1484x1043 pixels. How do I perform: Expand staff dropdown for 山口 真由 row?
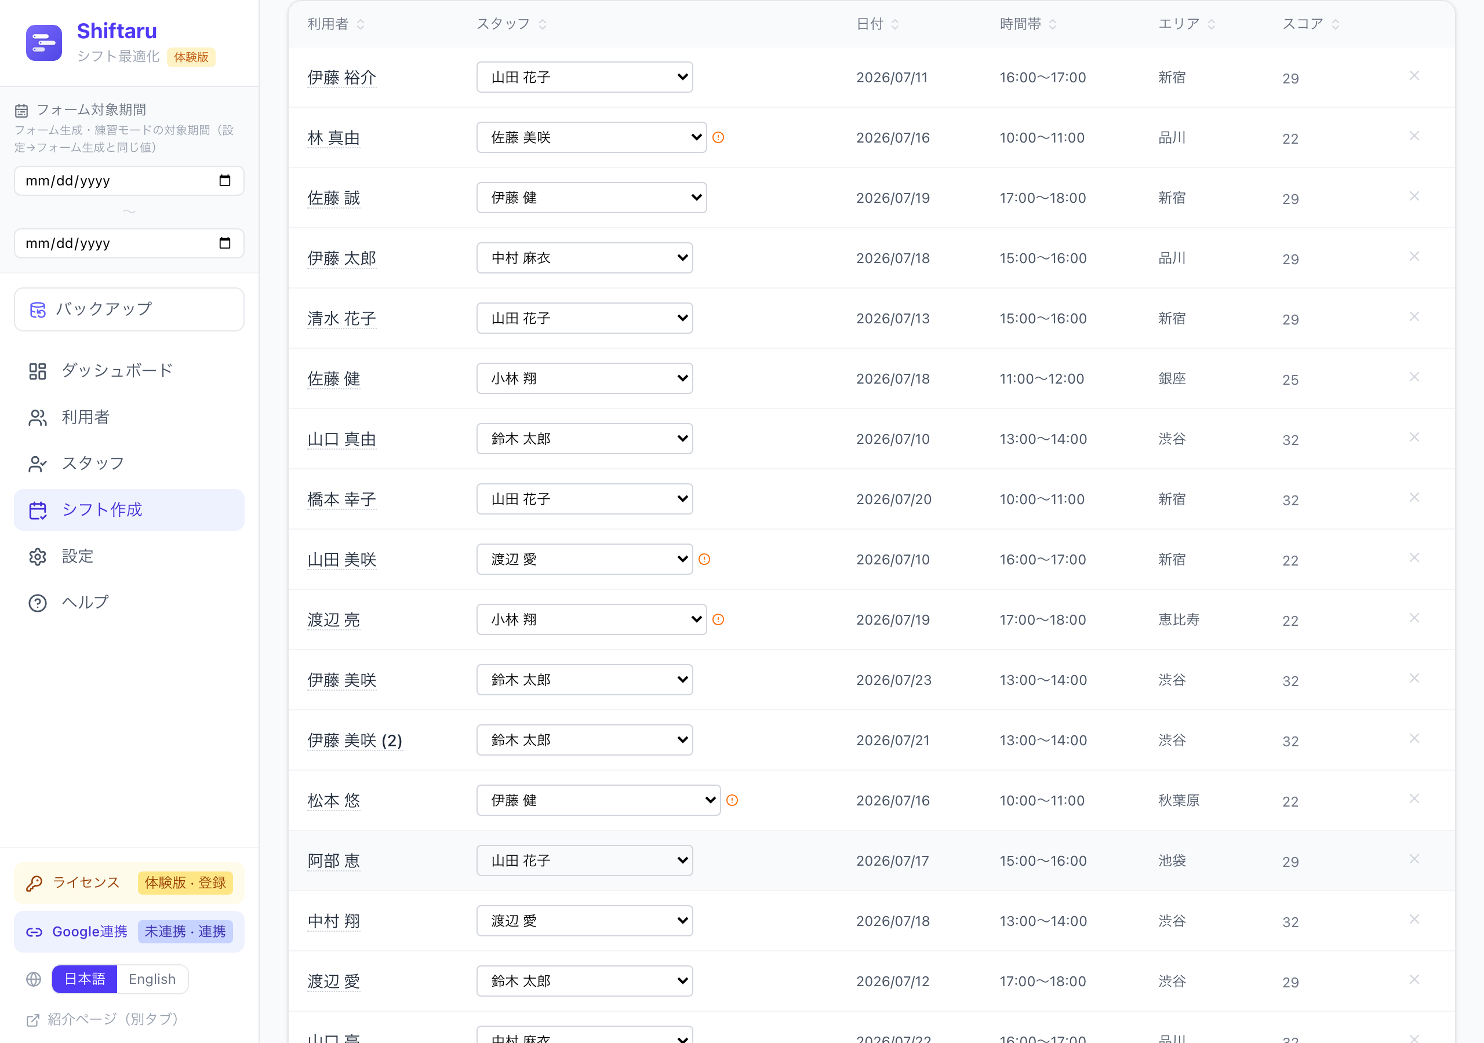click(x=584, y=439)
